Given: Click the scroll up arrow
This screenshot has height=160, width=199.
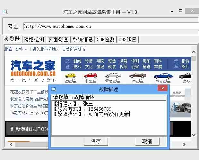Looking at the screenshot, I should 194,52.
